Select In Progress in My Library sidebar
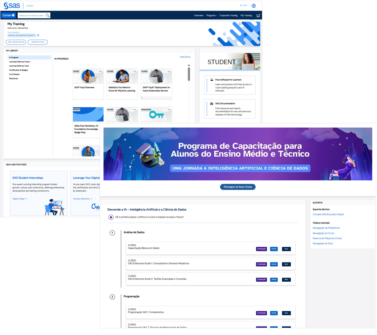The image size is (377, 335). click(29, 57)
